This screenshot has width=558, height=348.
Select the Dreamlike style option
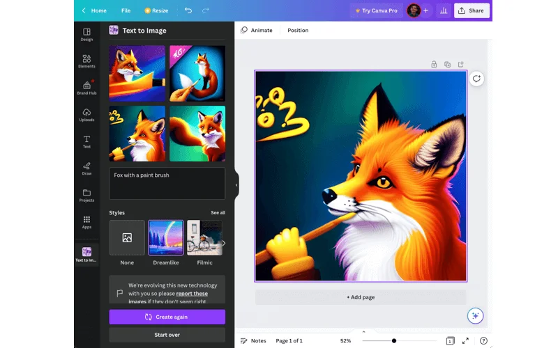166,238
